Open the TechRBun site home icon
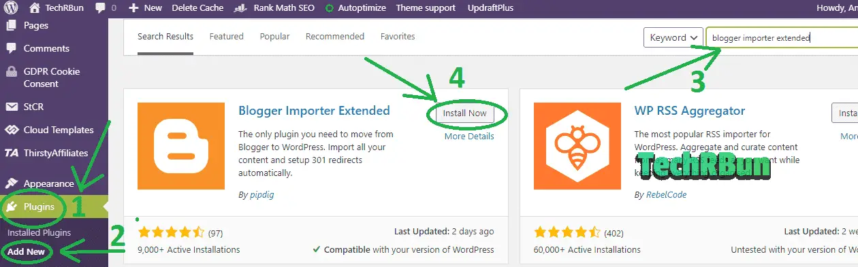This screenshot has height=267, width=858. point(34,8)
